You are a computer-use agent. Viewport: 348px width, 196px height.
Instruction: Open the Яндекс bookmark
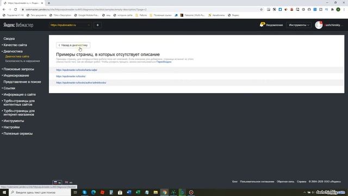[x=233, y=15]
